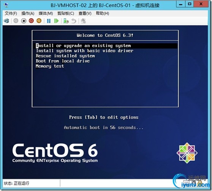Open the 帮助(H) menu
Screen dimensions: 212x191
103,13
